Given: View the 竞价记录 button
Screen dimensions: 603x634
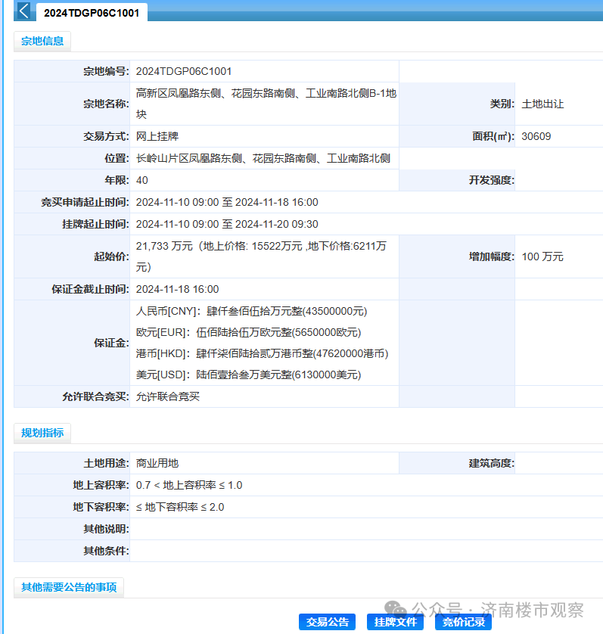Looking at the screenshot, I should 463,622.
